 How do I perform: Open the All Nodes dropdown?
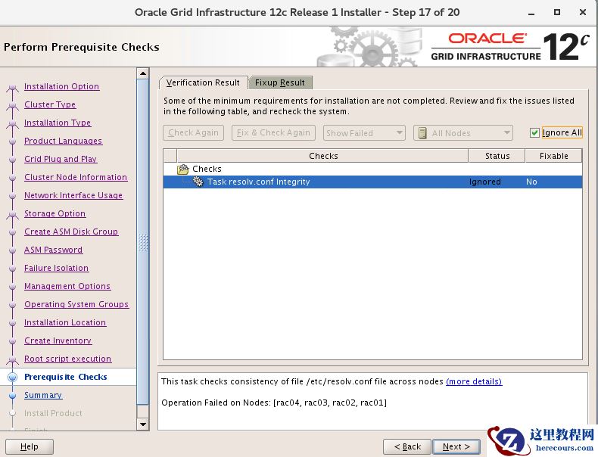(x=463, y=133)
